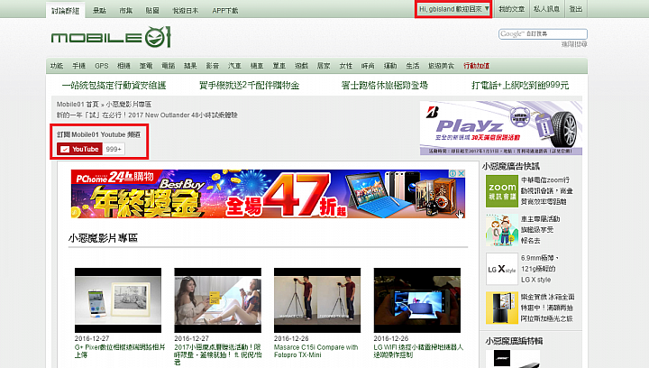Open the LG WiFi 遠控 video title link
This screenshot has width=649, height=368.
(418, 351)
